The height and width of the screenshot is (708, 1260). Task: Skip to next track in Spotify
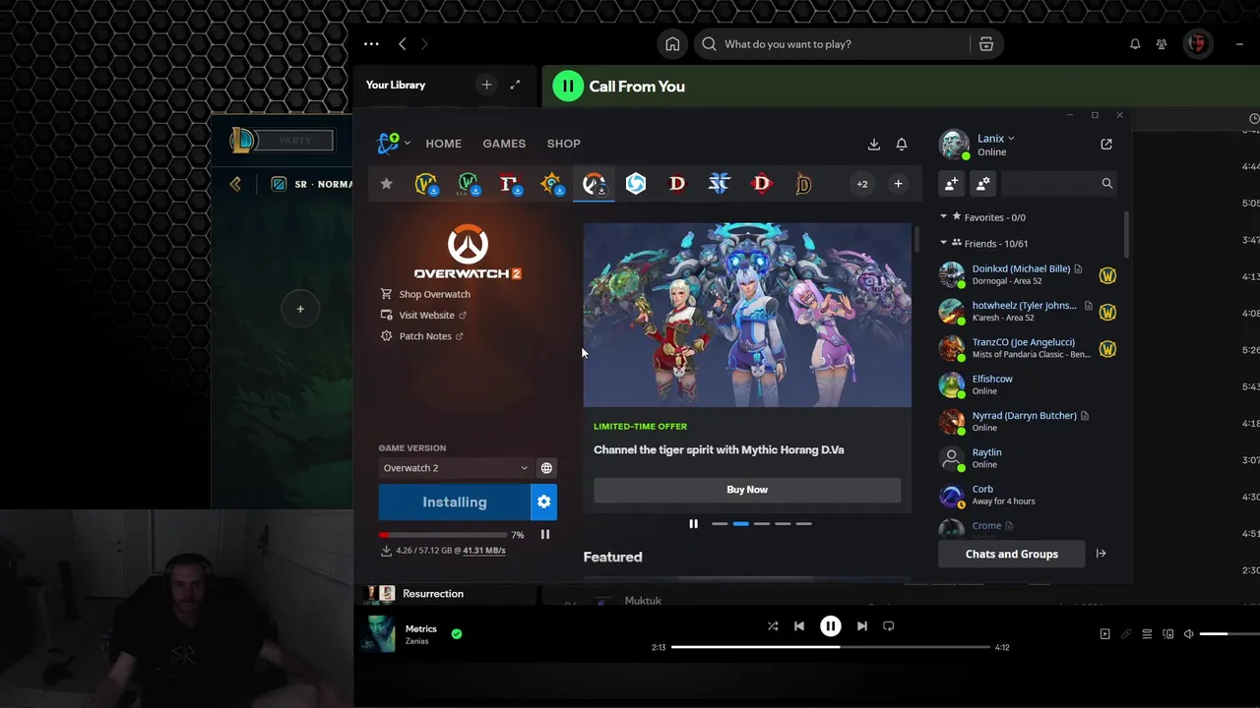click(862, 626)
